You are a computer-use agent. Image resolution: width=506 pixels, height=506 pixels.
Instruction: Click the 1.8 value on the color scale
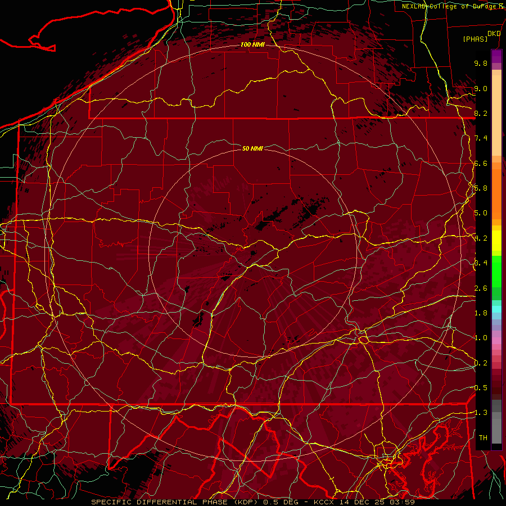(x=481, y=313)
